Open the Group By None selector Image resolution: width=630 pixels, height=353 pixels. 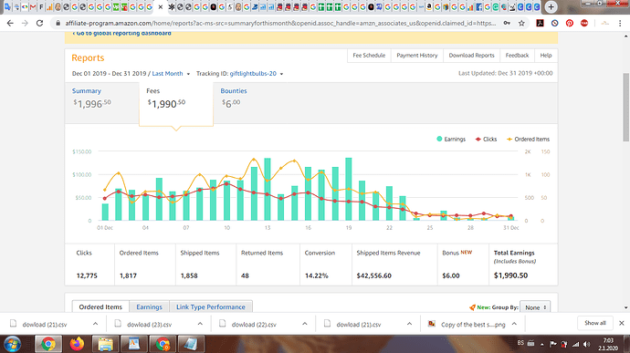coord(535,307)
